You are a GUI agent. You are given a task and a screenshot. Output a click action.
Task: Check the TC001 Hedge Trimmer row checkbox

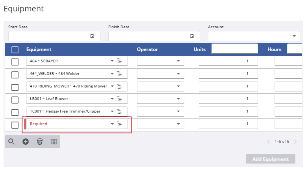coord(15,113)
